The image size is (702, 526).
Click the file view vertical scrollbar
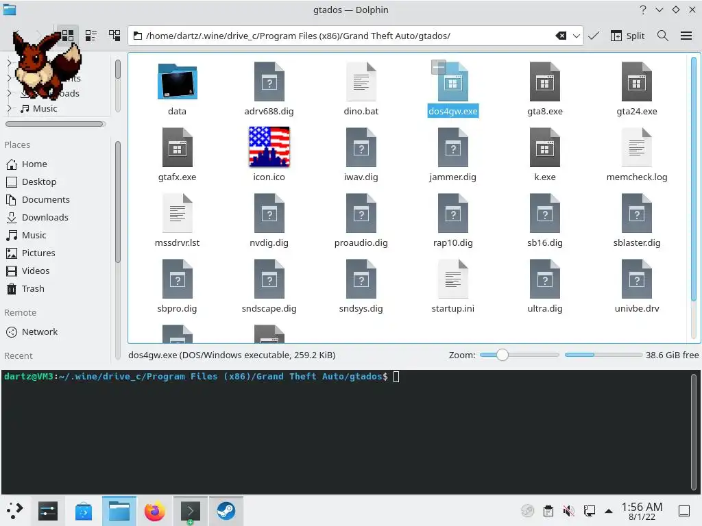694,179
